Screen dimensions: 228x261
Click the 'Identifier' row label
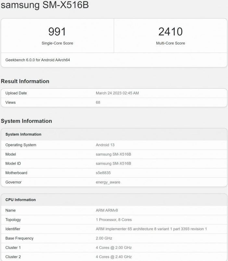click(13, 229)
